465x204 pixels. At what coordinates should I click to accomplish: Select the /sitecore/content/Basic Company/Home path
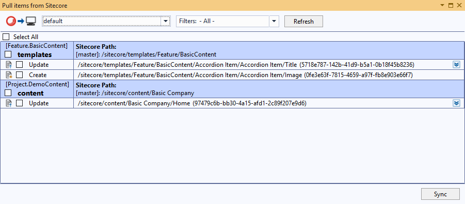click(192, 103)
